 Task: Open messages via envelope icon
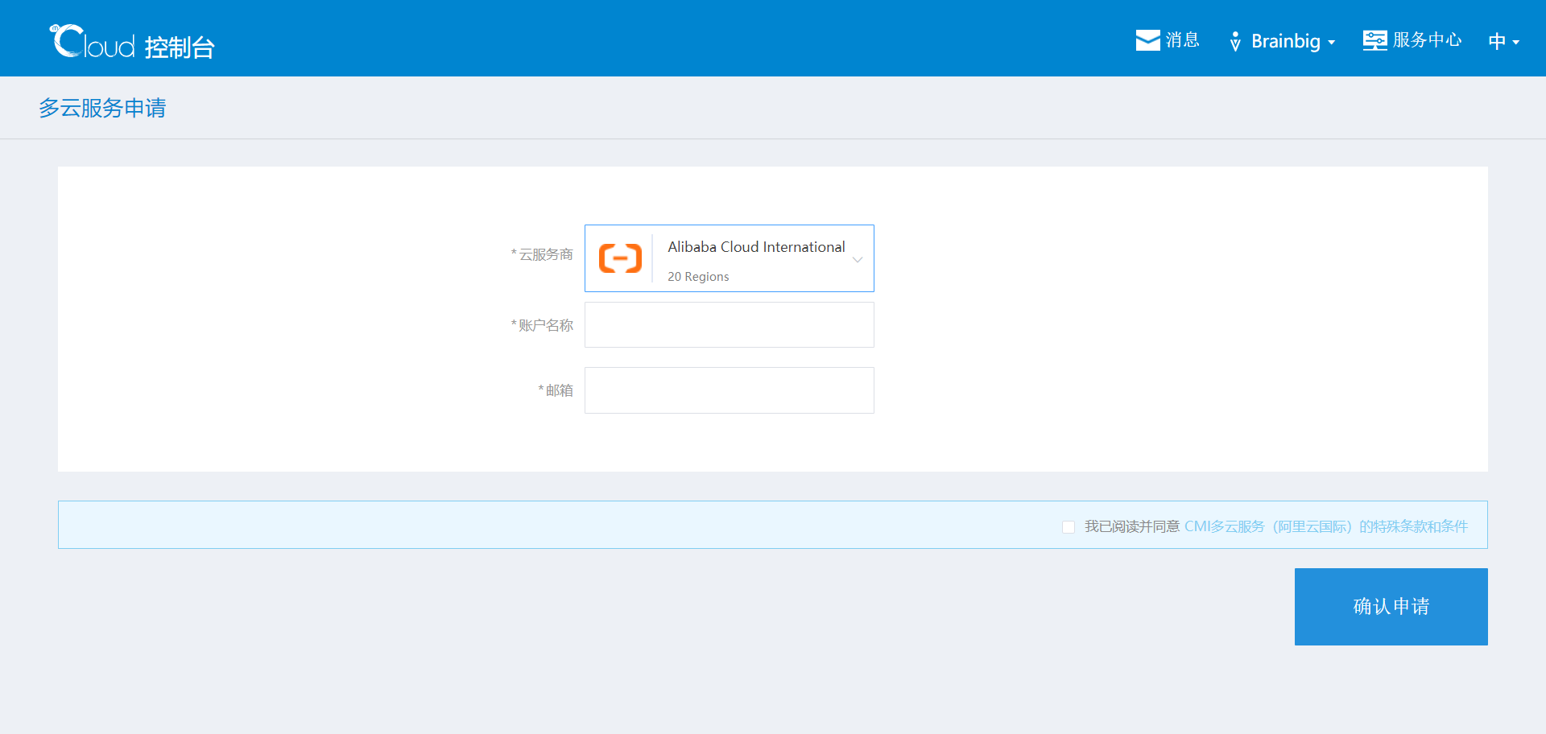tap(1147, 40)
